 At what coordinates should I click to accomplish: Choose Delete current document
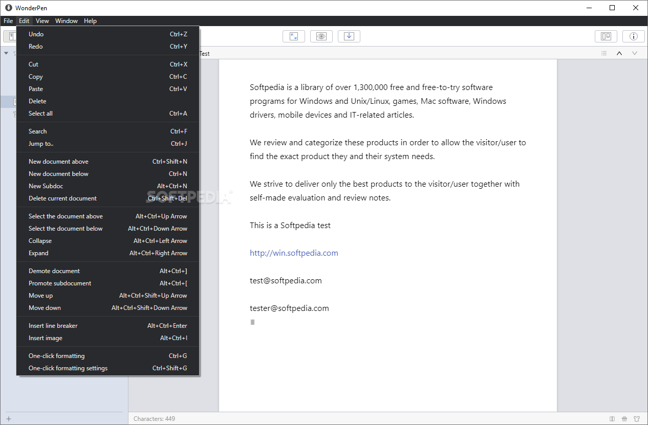pyautogui.click(x=108, y=198)
